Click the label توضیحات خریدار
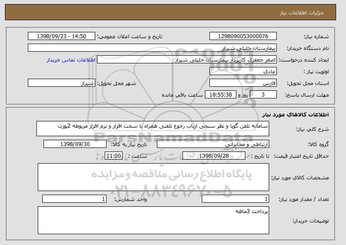 [x=311, y=221]
